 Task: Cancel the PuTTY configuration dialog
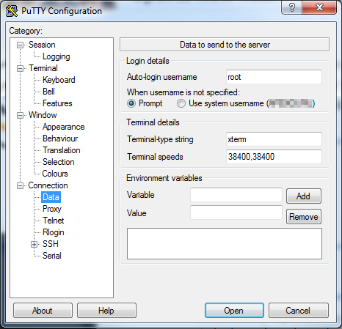299,311
